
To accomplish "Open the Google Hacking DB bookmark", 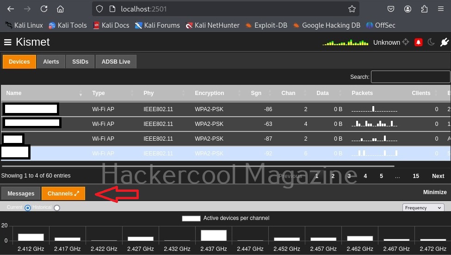I will (x=327, y=25).
